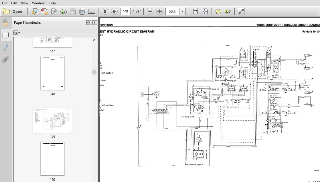
Task: Click the Upload to cloud icon
Action: point(63,11)
